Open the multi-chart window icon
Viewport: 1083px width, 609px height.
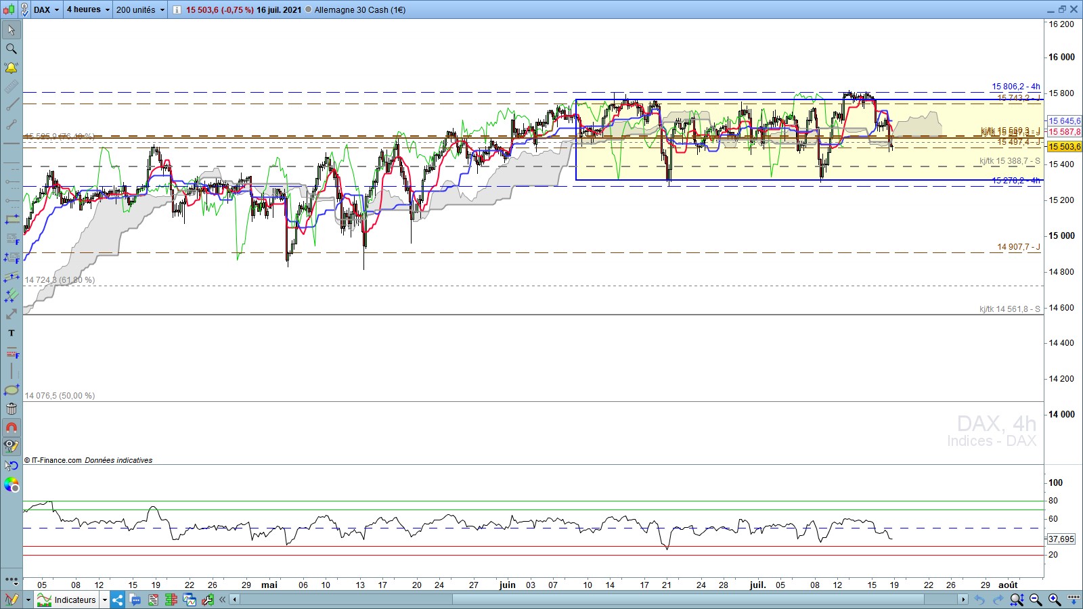[x=189, y=600]
